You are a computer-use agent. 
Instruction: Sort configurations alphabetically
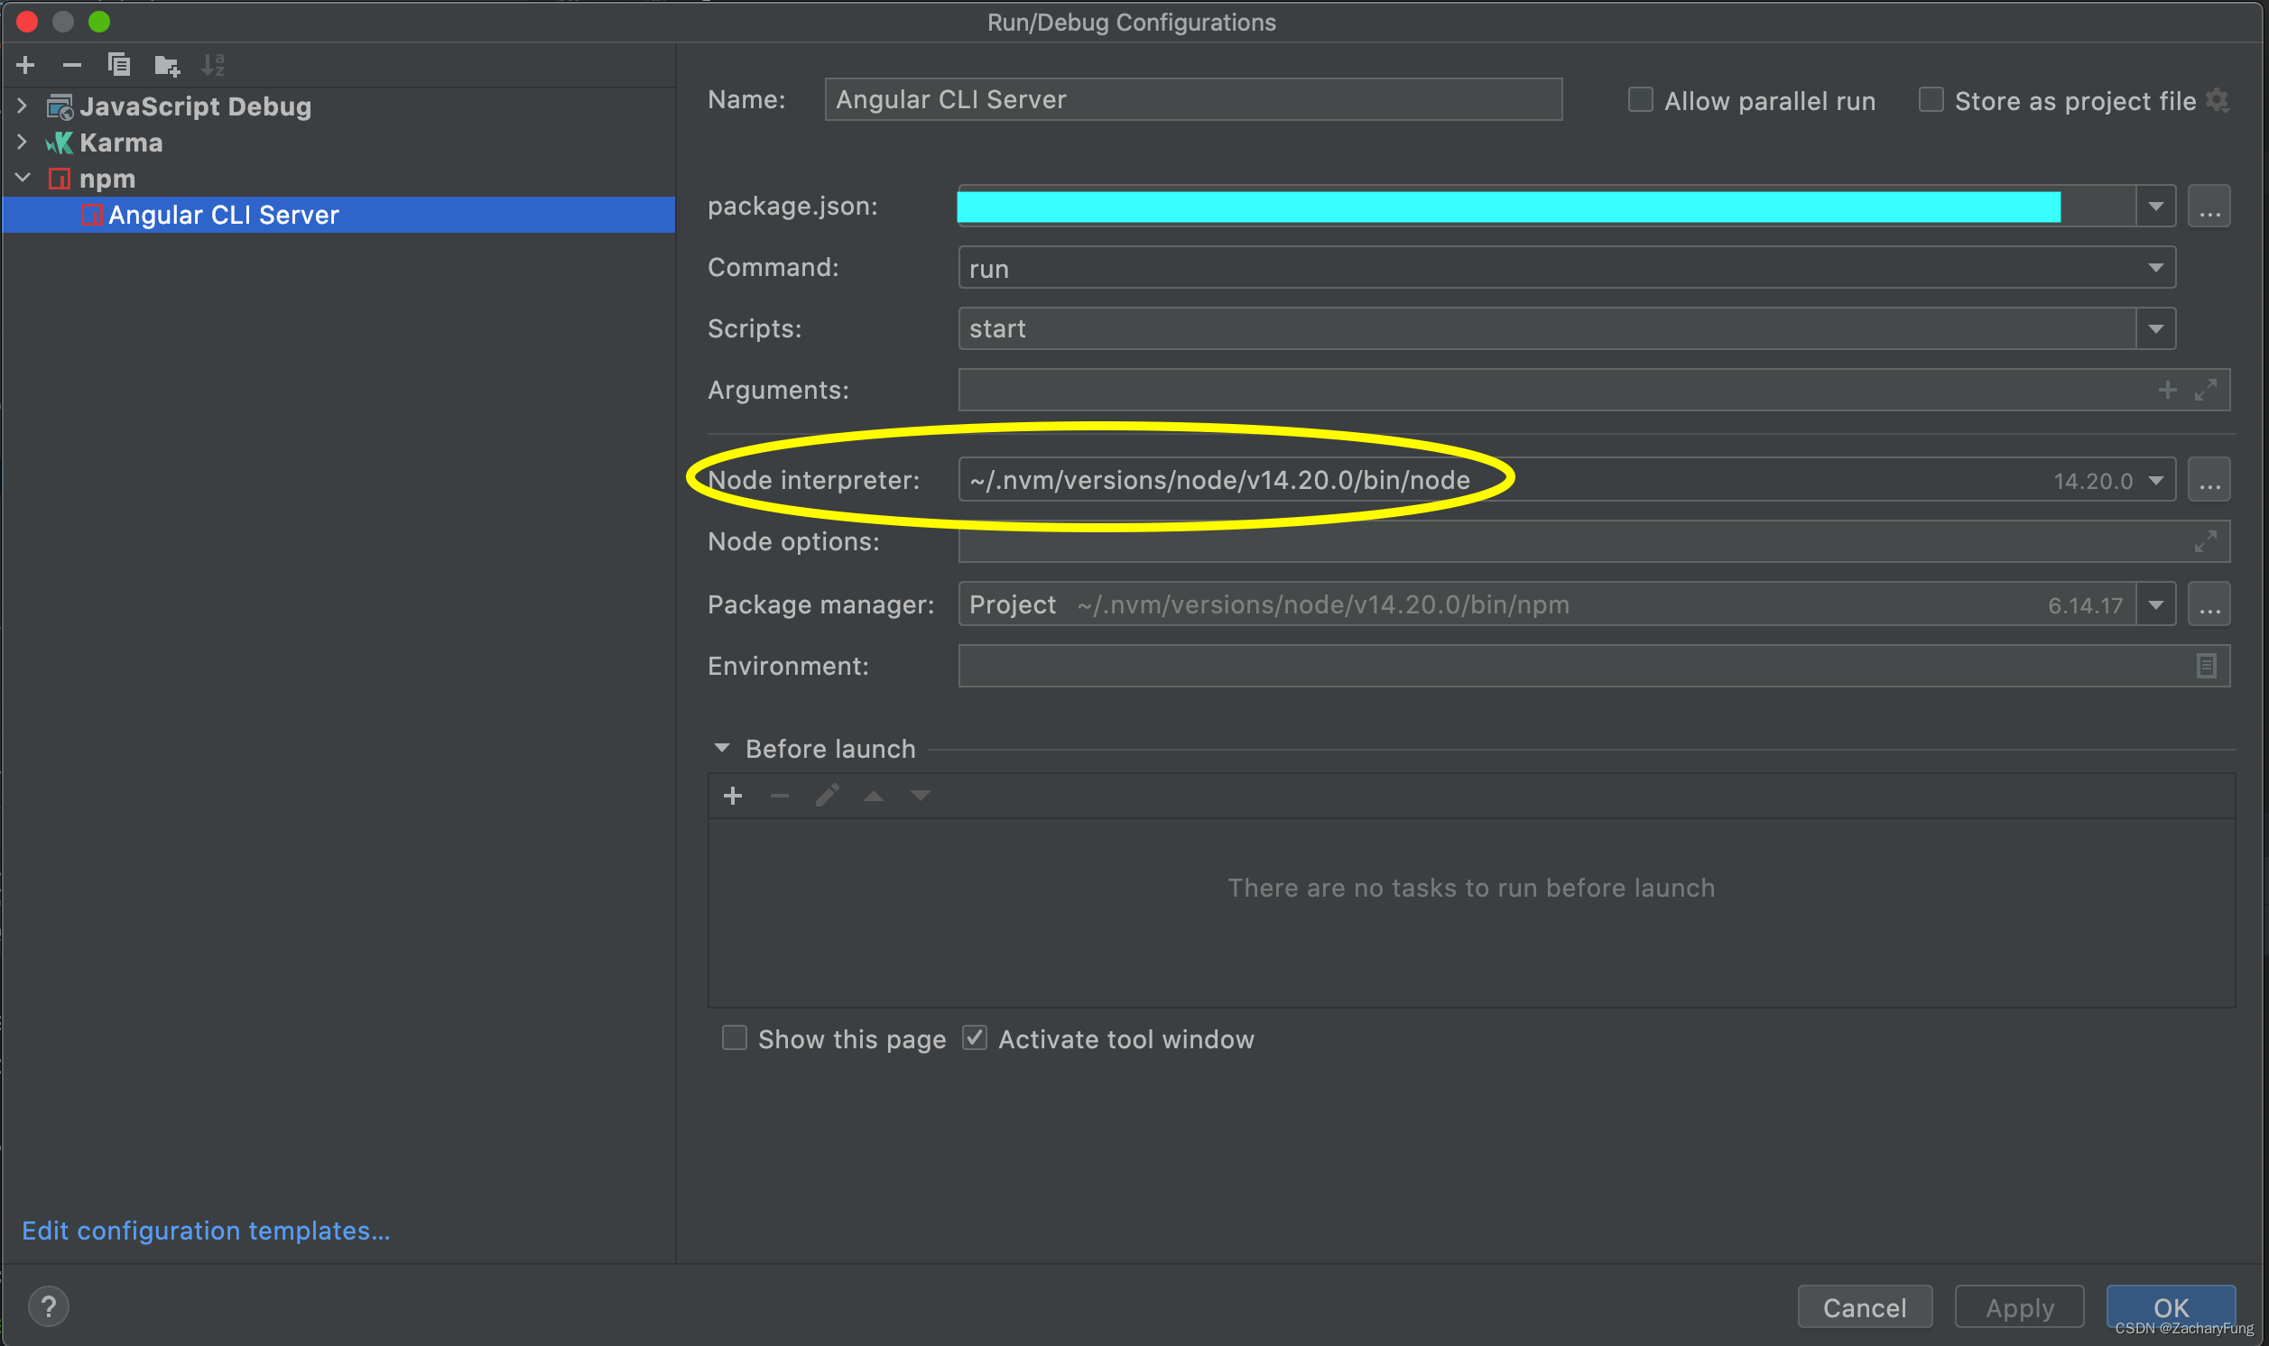pyautogui.click(x=213, y=64)
